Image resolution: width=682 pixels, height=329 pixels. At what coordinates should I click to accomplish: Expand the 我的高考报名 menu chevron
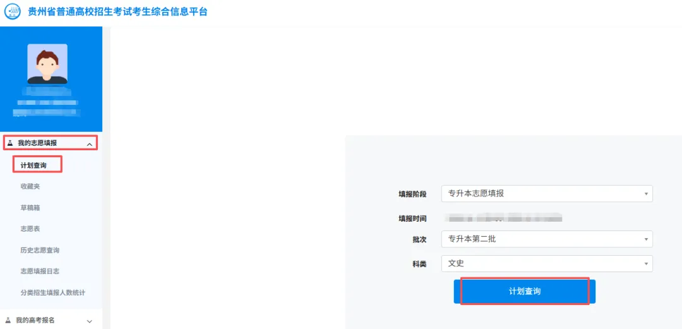[x=90, y=321]
